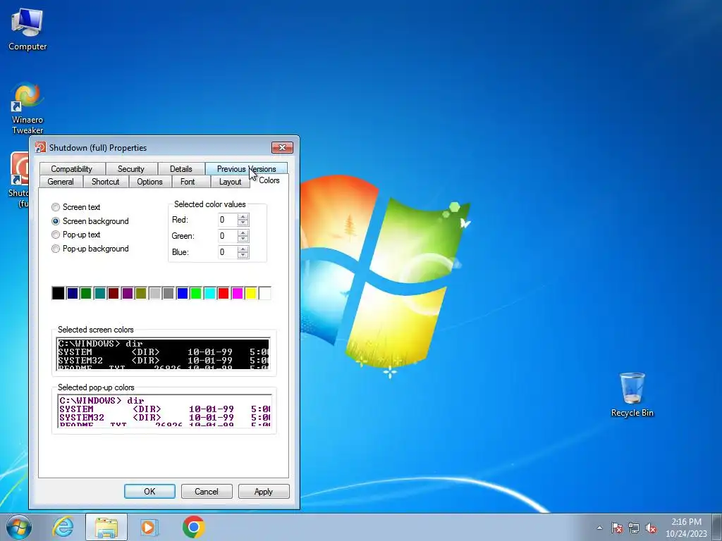The image size is (722, 541).
Task: Click the Apply button
Action: click(264, 491)
